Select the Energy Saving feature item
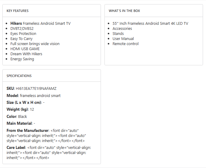Screen dimensions: 206x168 [x=22, y=59]
